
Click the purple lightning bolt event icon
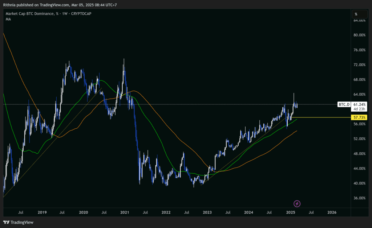coord(297,203)
